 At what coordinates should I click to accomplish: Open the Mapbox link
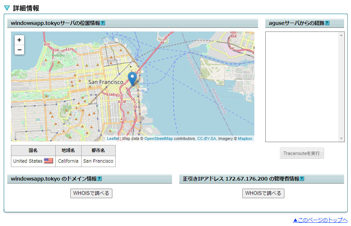point(245,139)
